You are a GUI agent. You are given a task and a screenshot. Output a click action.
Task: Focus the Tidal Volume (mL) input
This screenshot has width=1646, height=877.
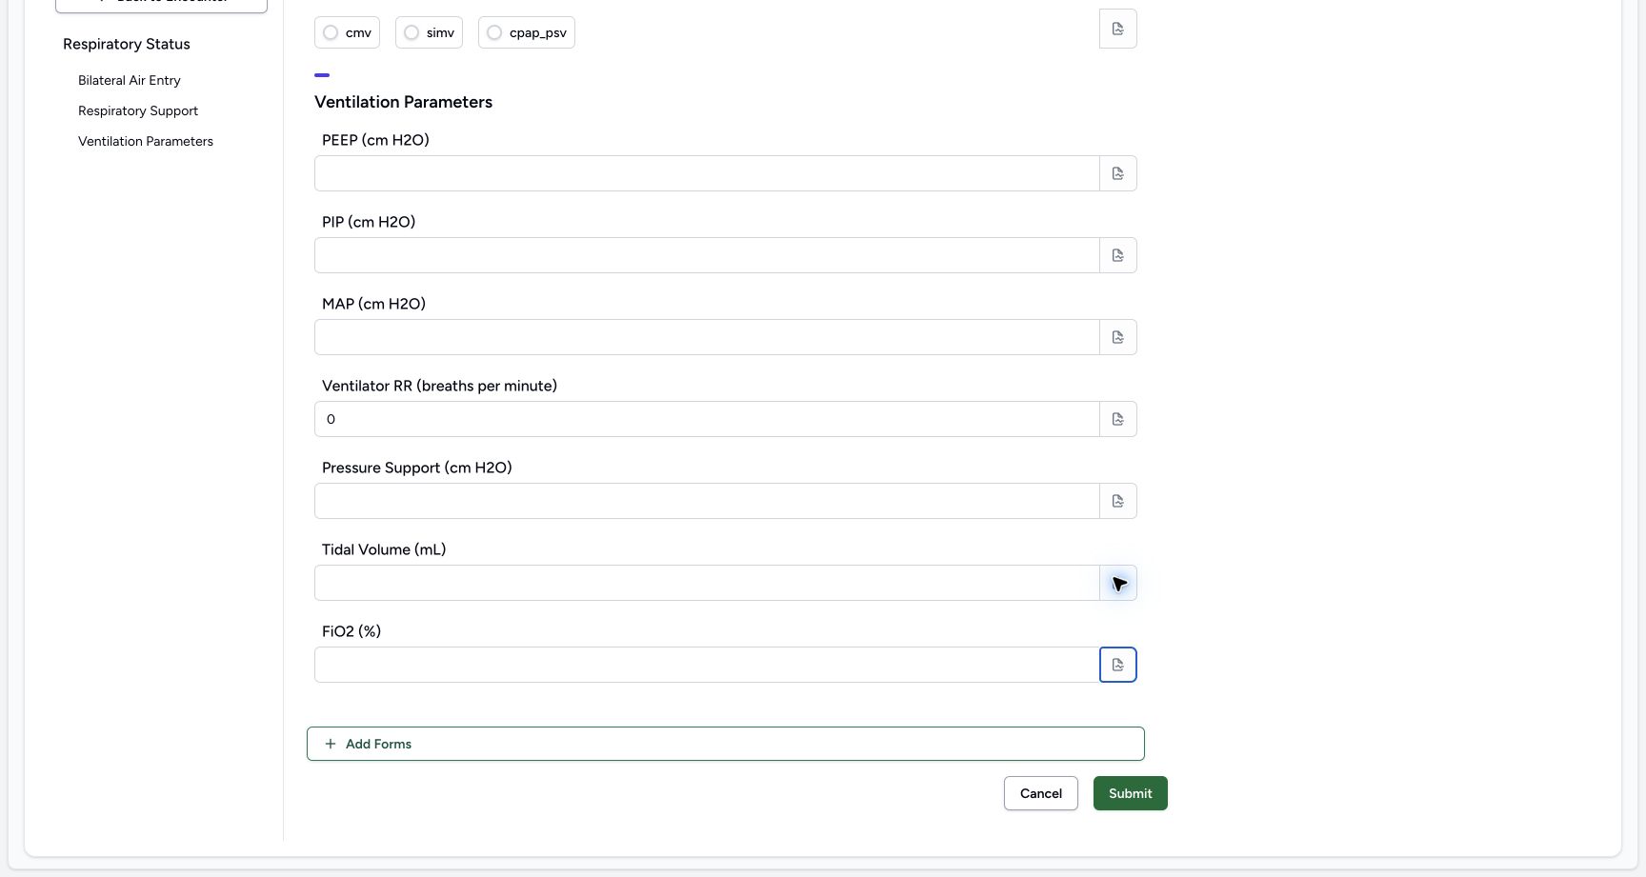[707, 583]
